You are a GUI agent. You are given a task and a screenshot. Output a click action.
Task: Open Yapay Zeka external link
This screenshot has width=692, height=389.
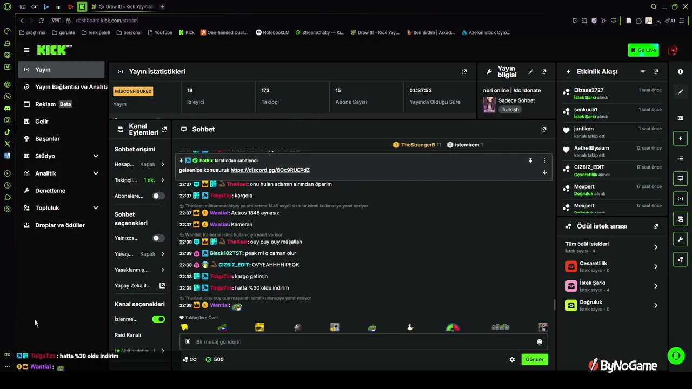(x=140, y=286)
